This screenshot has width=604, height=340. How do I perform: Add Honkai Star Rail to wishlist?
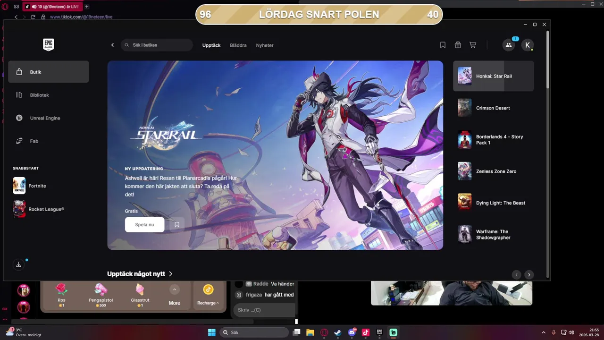177,225
